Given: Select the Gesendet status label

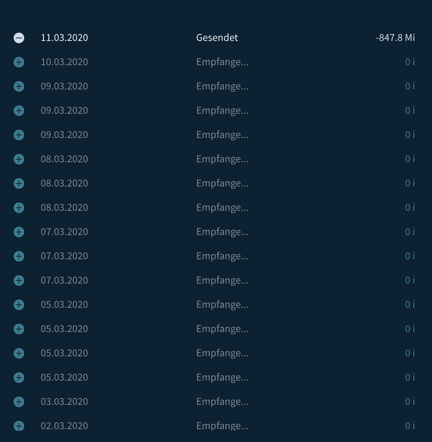Looking at the screenshot, I should tap(217, 38).
